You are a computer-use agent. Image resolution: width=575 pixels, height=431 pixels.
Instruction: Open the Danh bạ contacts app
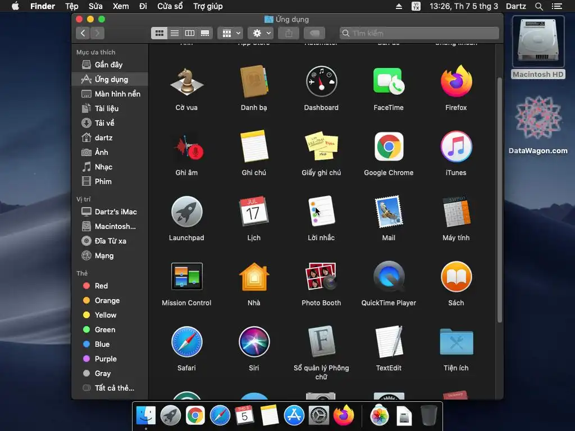[254, 82]
